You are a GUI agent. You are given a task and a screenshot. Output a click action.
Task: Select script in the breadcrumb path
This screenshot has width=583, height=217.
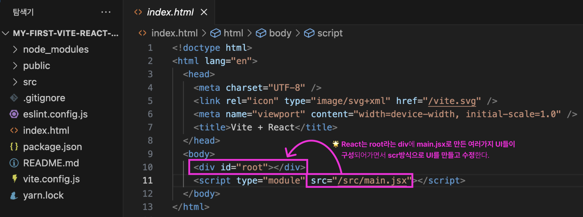pos(330,33)
